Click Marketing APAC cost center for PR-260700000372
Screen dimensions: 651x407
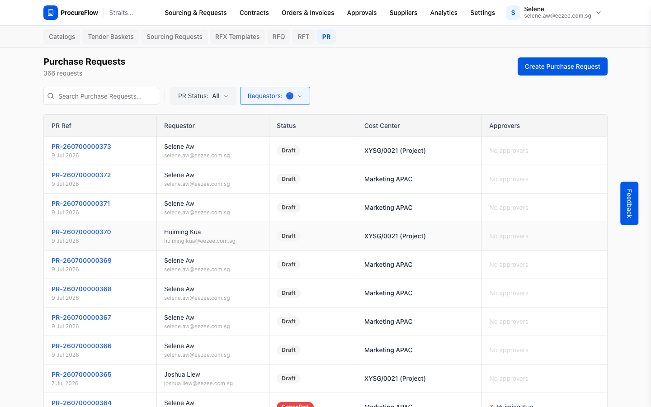tap(388, 179)
